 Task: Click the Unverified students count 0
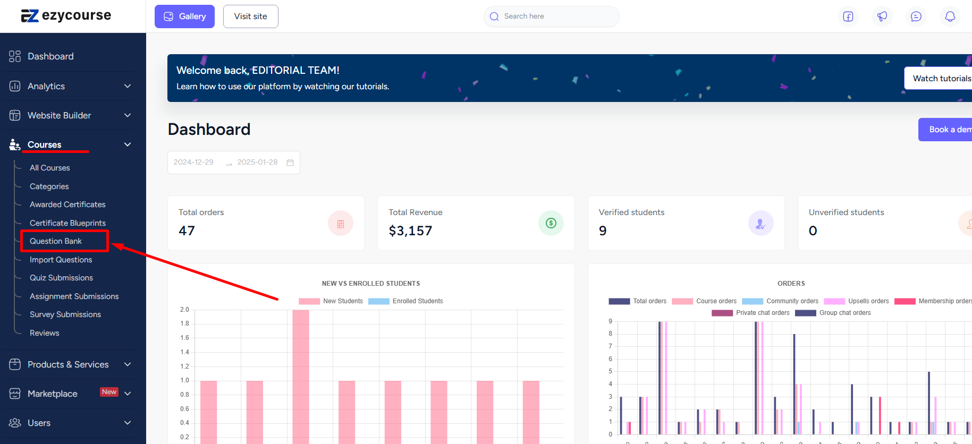813,231
